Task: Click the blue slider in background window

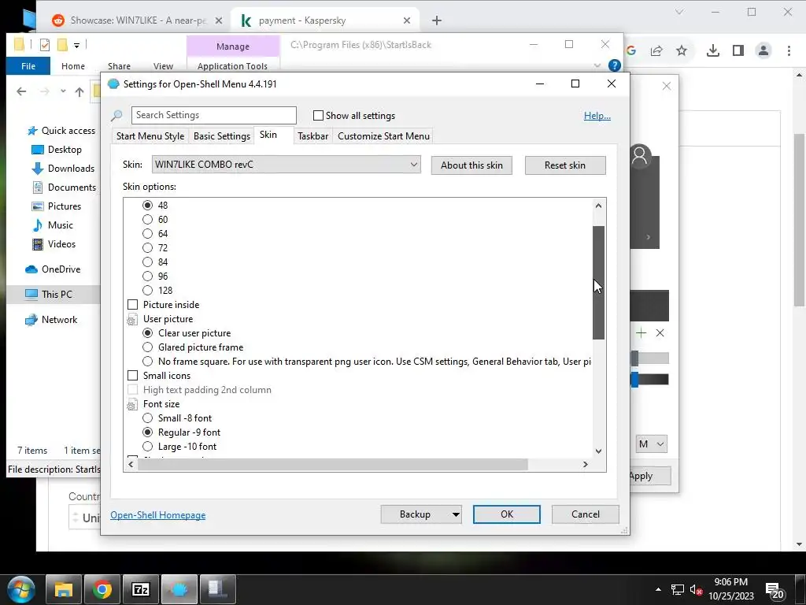Action: pyautogui.click(x=635, y=380)
